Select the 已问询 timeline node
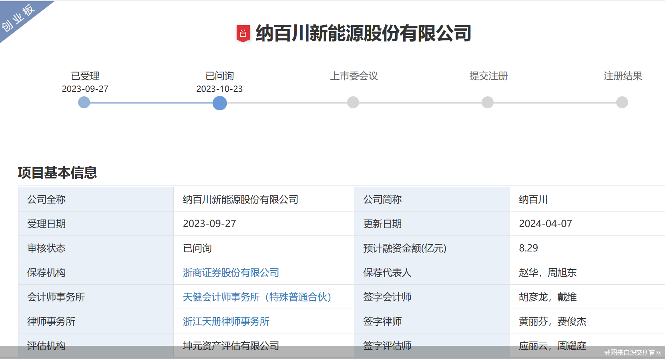The width and height of the screenshot is (665, 359). (220, 103)
